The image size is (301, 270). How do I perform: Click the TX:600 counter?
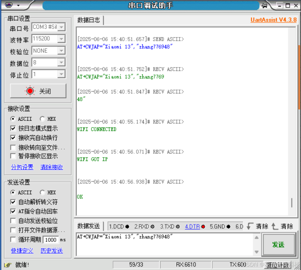click(x=238, y=265)
